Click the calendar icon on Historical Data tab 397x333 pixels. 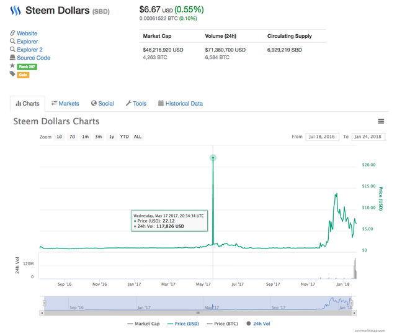[x=161, y=103]
